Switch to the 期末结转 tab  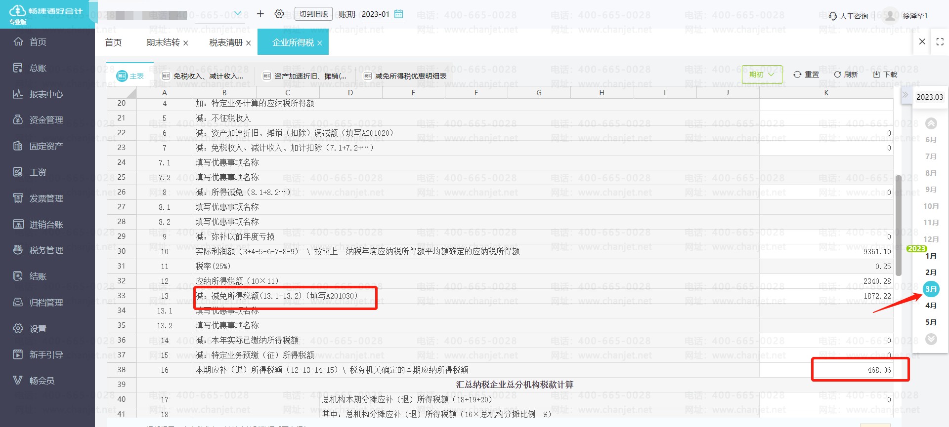[x=163, y=42]
